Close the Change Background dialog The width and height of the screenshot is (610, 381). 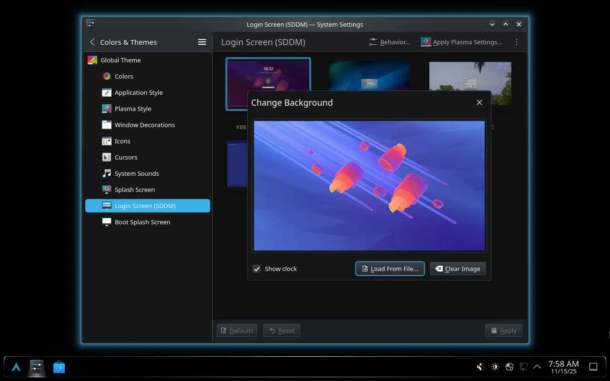pos(479,102)
